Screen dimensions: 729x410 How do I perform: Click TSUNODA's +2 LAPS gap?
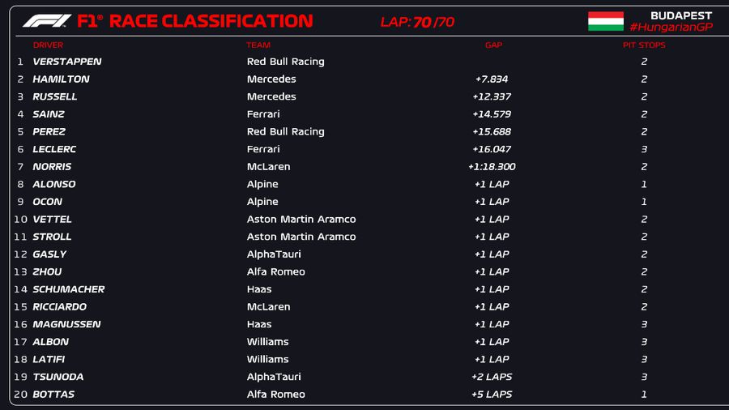(x=492, y=377)
